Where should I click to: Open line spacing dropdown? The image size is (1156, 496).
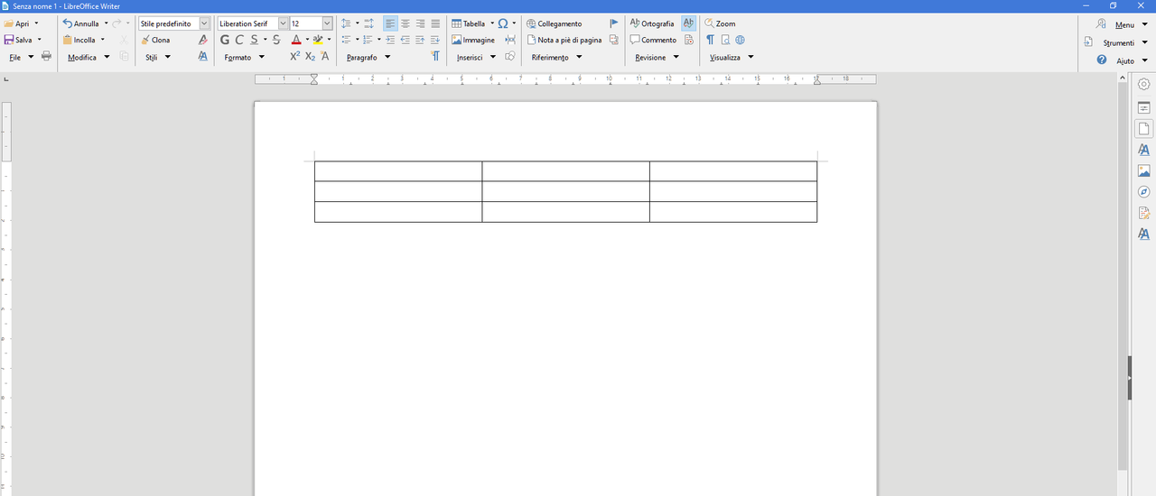(357, 23)
